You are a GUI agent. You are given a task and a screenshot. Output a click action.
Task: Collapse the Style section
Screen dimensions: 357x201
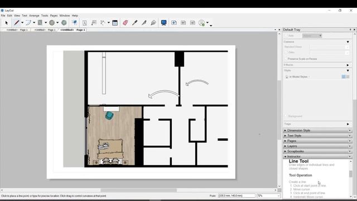(348, 70)
